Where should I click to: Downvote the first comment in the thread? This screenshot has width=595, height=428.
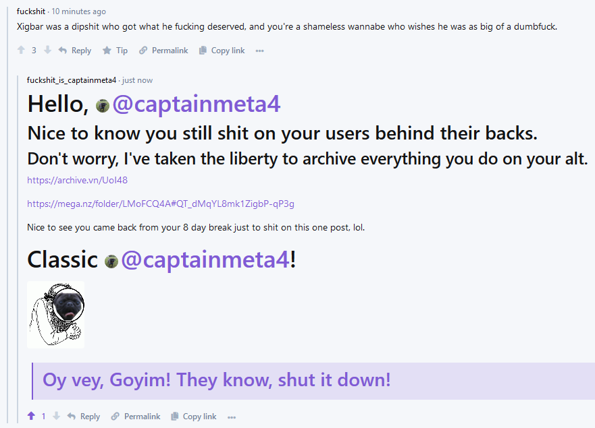(47, 51)
